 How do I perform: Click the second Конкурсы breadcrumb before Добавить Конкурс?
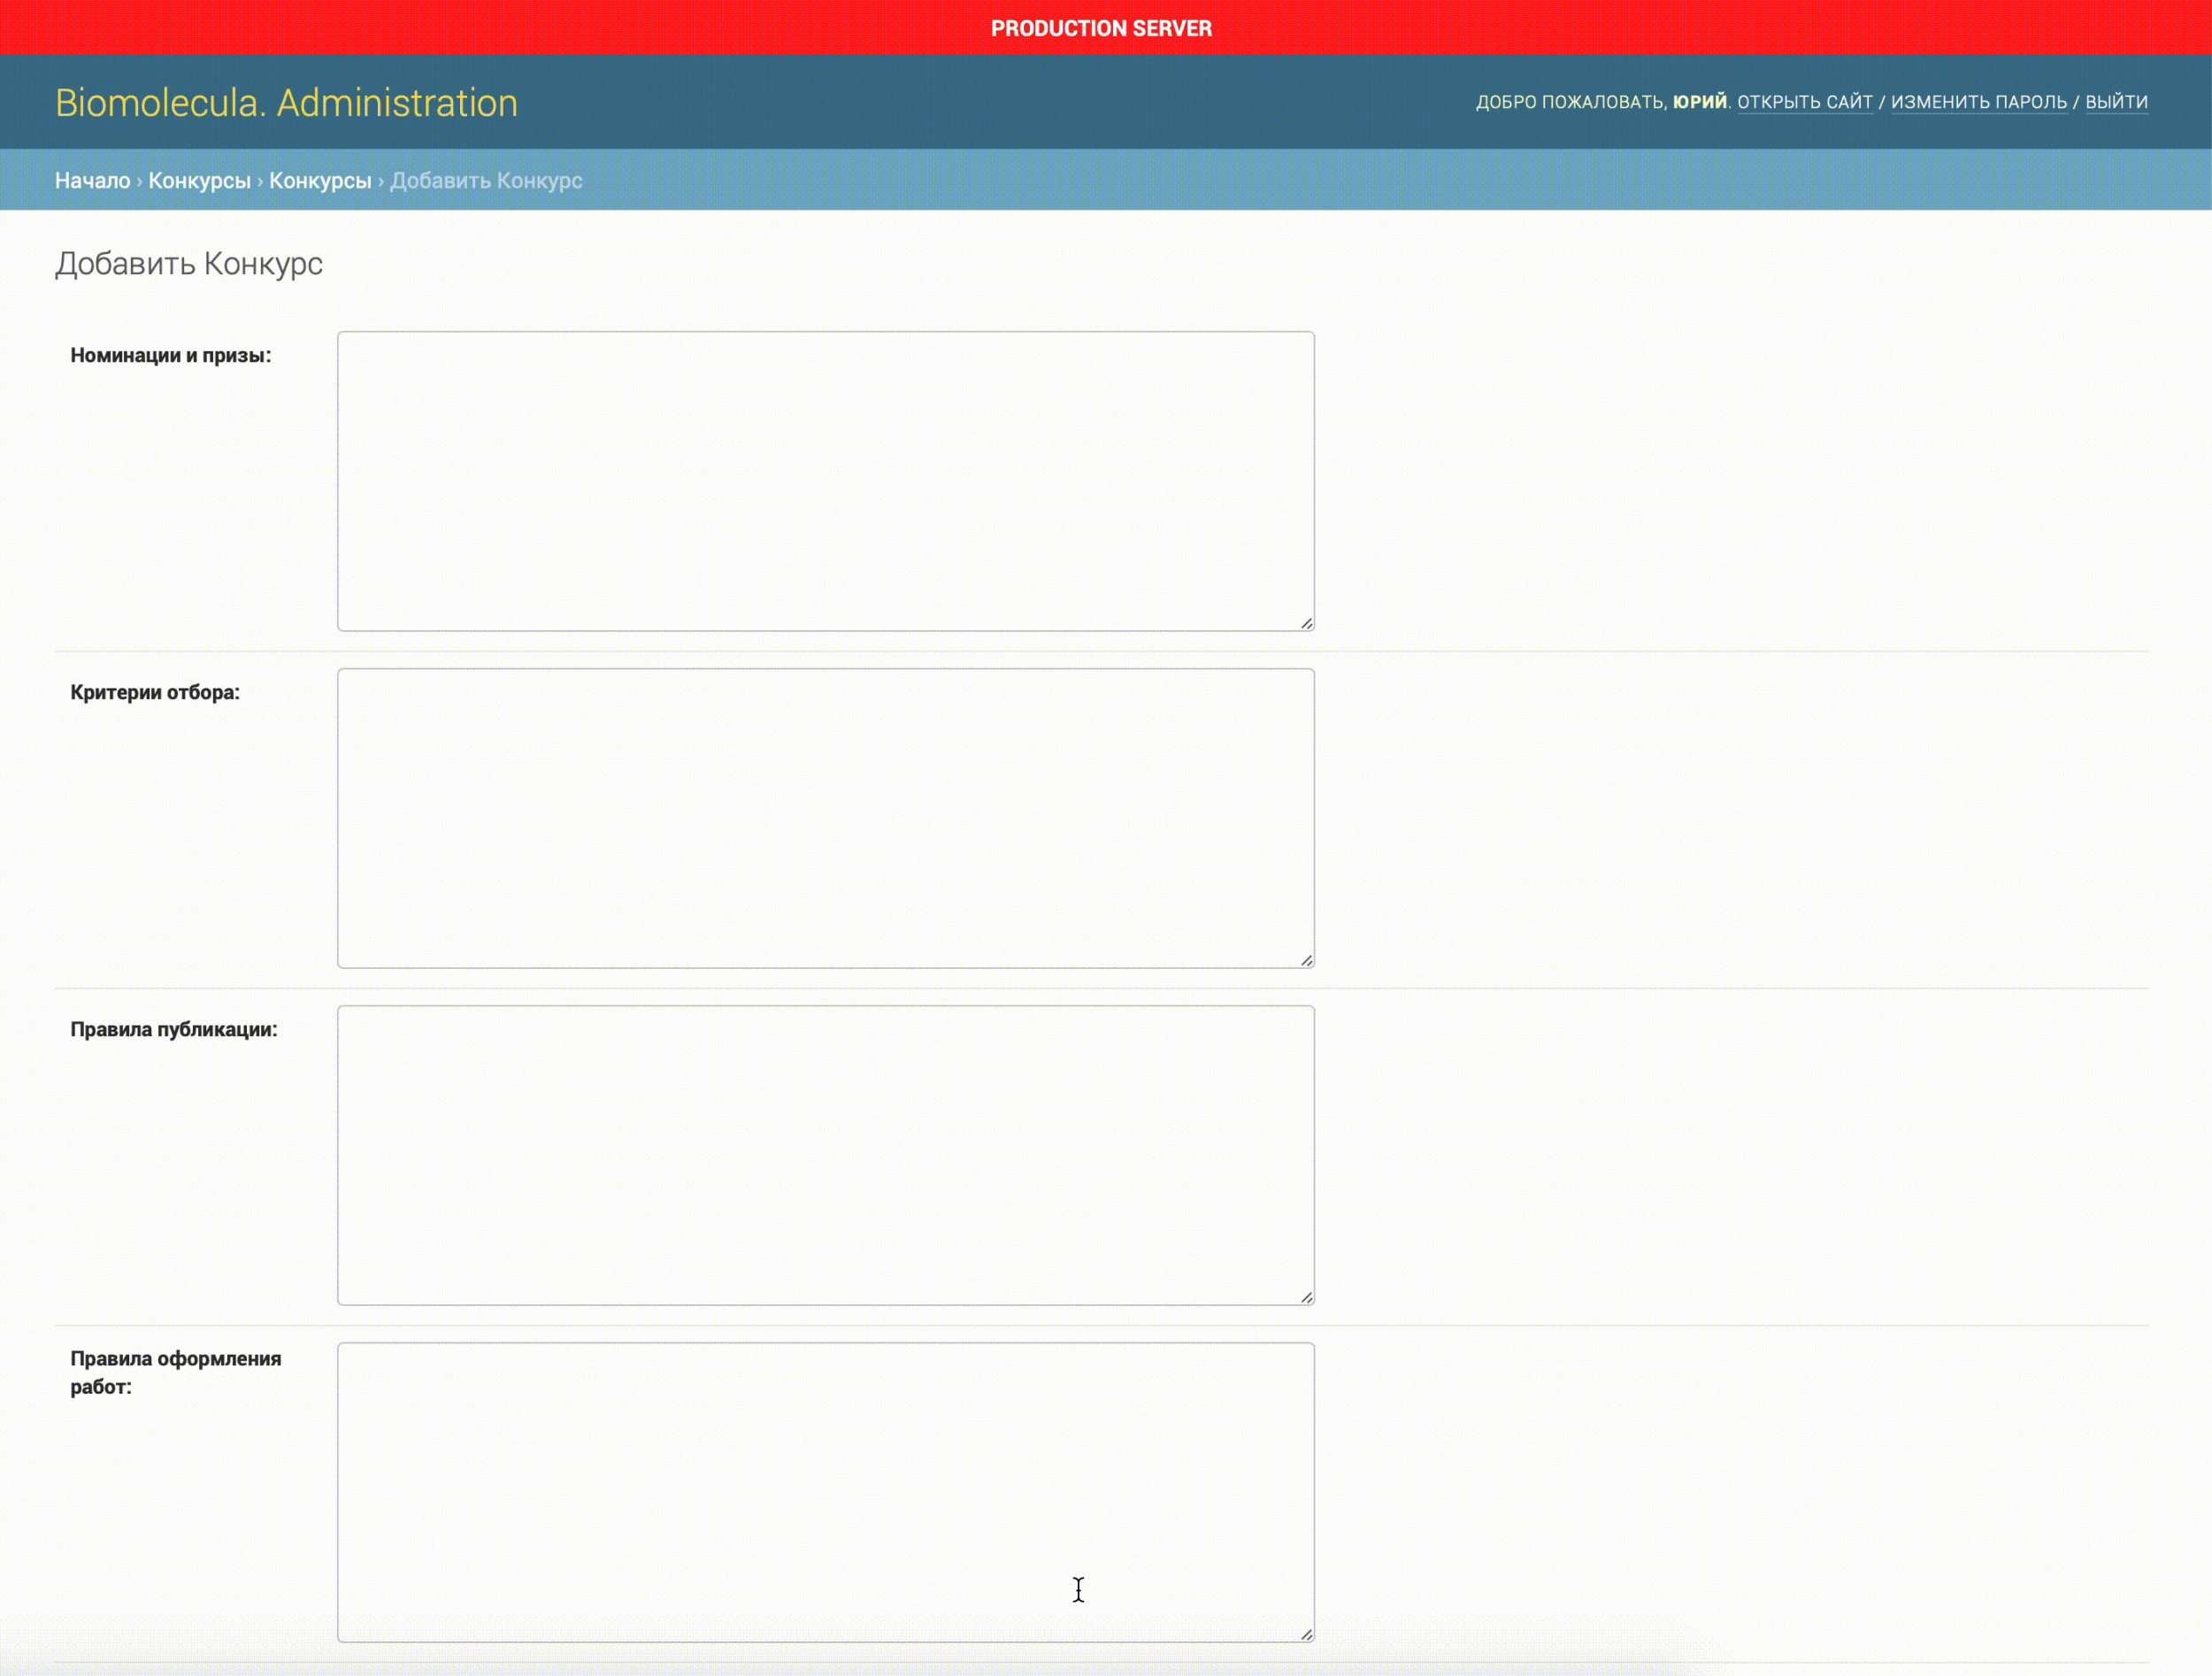coord(320,181)
